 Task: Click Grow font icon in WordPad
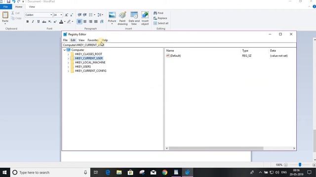point(66,15)
